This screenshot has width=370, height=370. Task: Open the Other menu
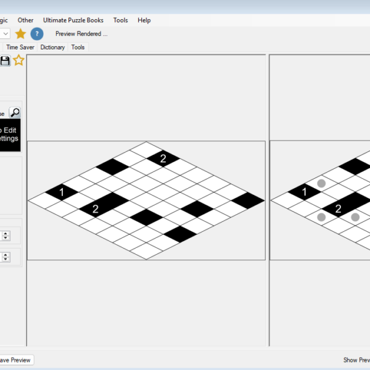pos(26,20)
